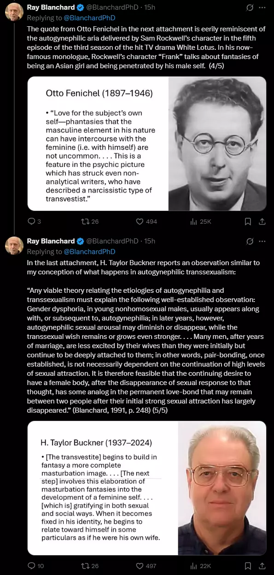274x575 pixels.
Task: View analytics showing 25K views
Action: pos(200,221)
